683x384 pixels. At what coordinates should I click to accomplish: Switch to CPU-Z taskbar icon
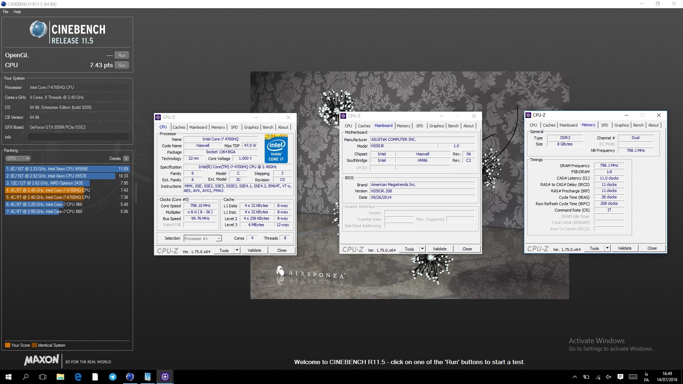click(x=165, y=377)
